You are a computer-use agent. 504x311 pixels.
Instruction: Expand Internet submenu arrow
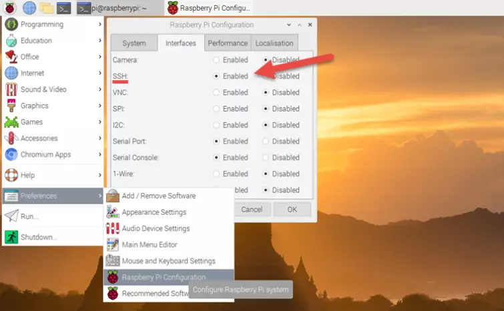[100, 73]
